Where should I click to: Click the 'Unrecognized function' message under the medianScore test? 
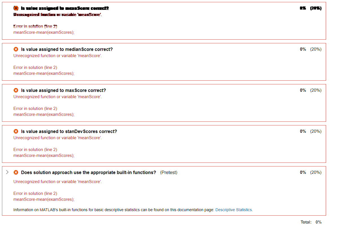[57, 56]
